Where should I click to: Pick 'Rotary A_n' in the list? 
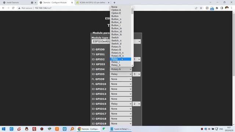(120, 53)
